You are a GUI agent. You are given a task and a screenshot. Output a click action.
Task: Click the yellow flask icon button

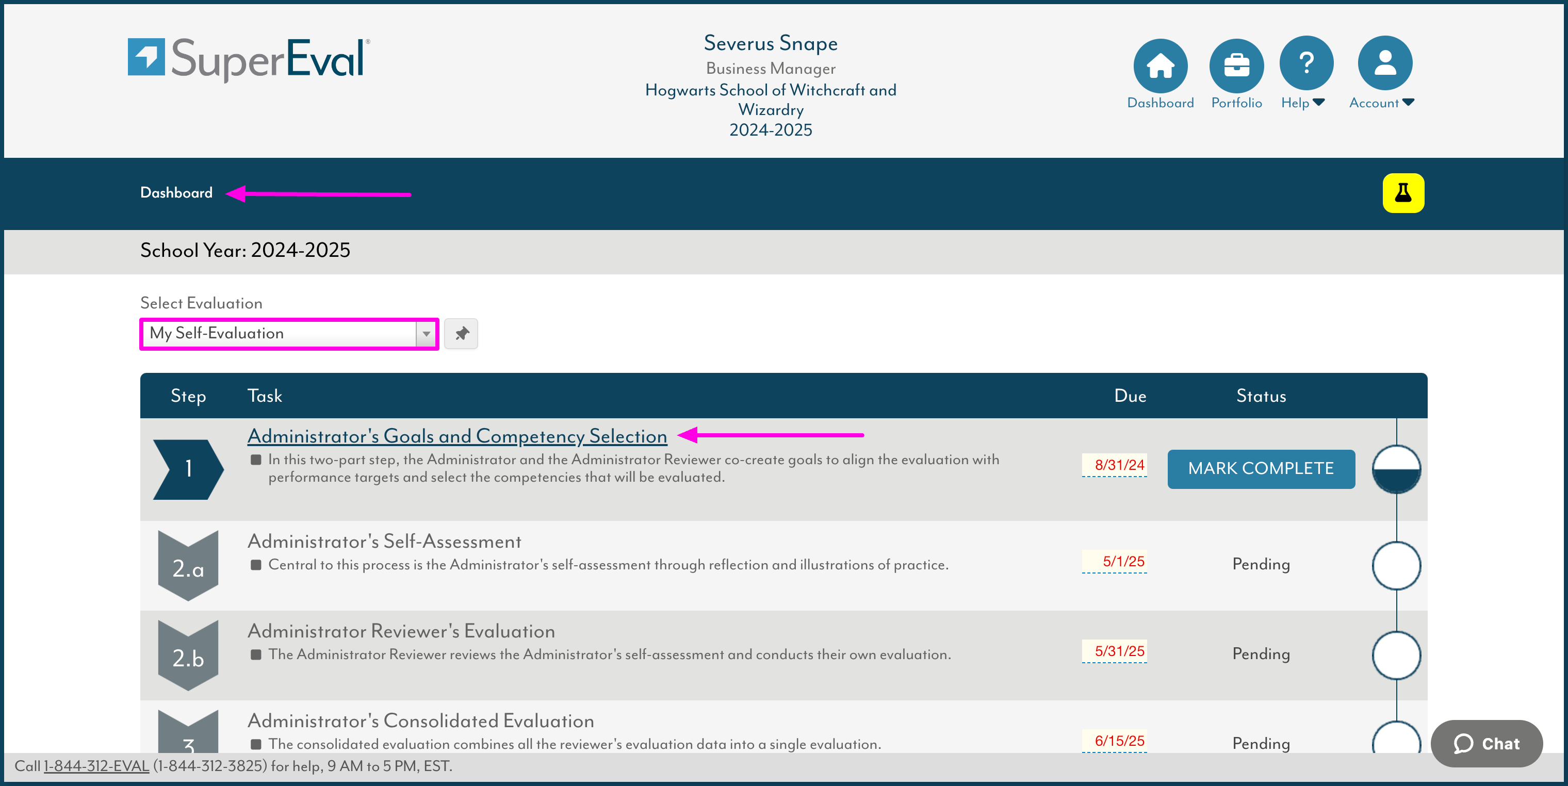click(1403, 193)
